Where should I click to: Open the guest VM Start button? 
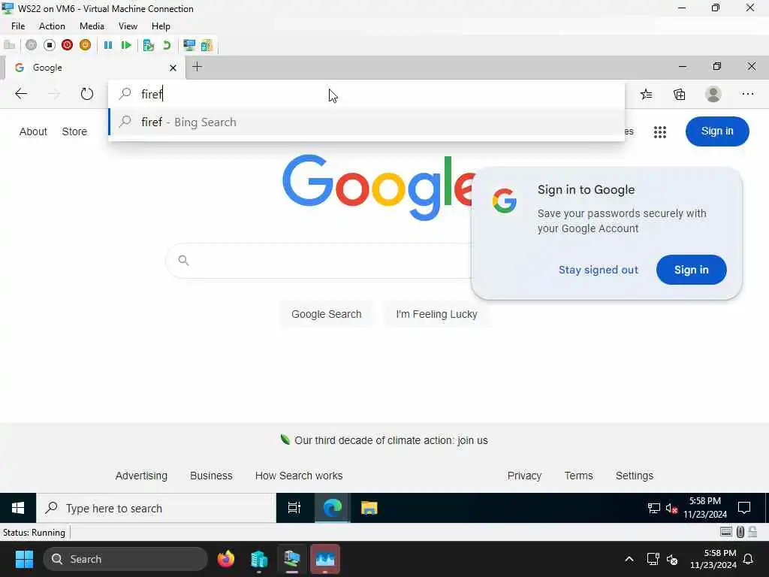coord(18,508)
